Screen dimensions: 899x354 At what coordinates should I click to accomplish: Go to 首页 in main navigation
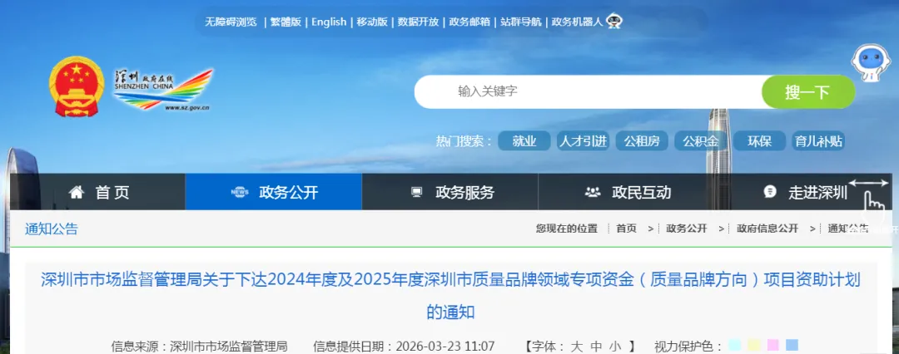[x=97, y=192]
